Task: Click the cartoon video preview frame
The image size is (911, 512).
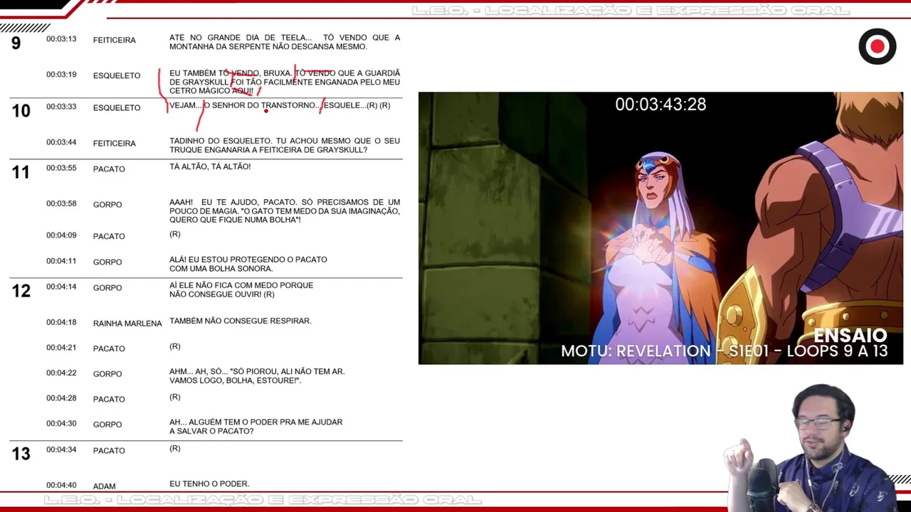Action: (660, 228)
